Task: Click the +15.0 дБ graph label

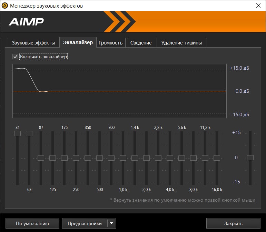Action: pos(239,68)
